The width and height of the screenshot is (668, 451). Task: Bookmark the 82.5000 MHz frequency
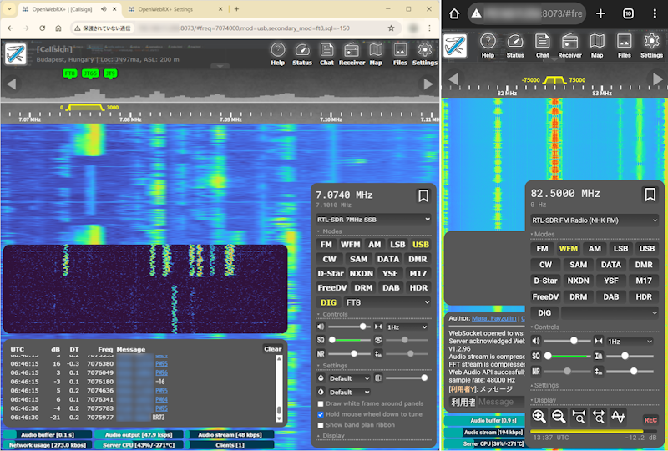(x=650, y=195)
